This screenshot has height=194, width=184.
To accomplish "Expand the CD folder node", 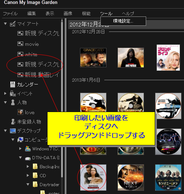I will [28, 175].
